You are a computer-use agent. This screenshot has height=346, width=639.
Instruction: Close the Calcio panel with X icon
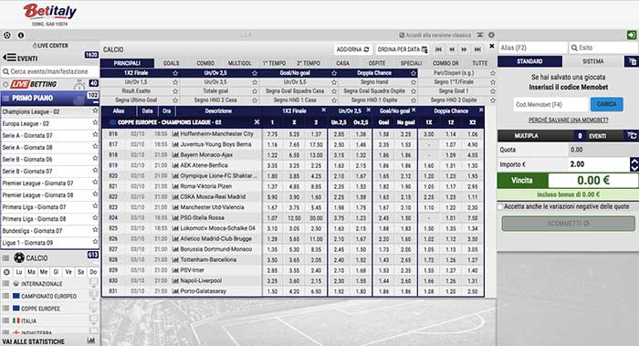pyautogui.click(x=492, y=47)
